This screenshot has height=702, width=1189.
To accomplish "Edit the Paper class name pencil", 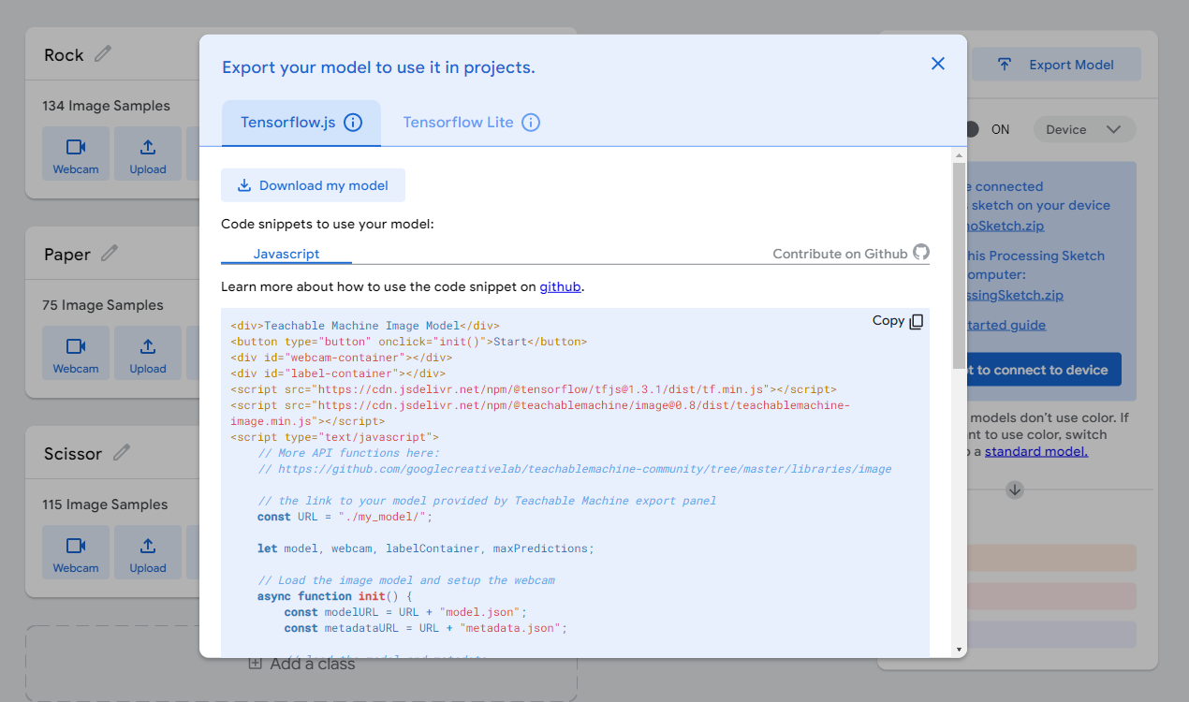I will tap(110, 254).
